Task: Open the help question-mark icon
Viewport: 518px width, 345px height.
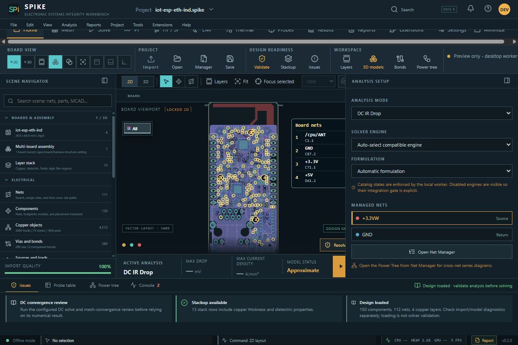Action: click(x=488, y=9)
